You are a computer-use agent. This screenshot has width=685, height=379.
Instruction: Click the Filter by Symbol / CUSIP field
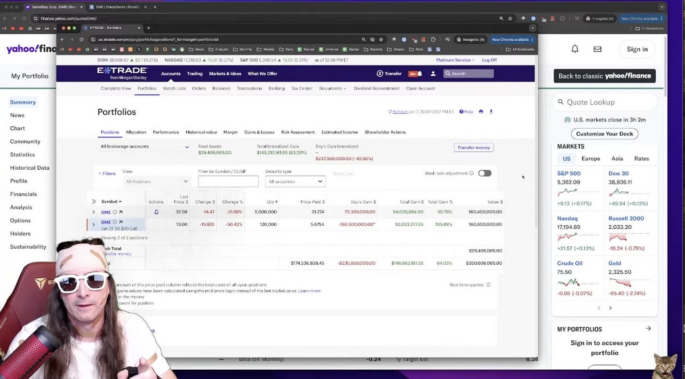pyautogui.click(x=228, y=182)
